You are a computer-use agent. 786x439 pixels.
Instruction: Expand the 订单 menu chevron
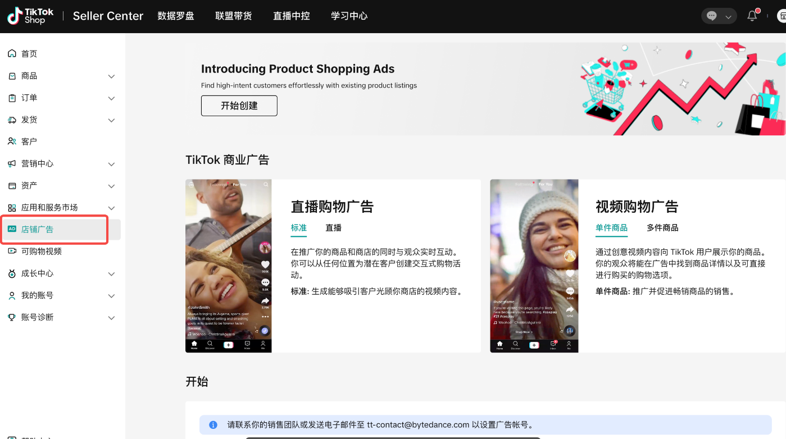pos(111,98)
